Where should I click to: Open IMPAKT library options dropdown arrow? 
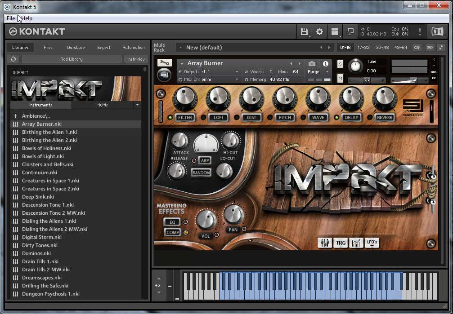click(138, 105)
